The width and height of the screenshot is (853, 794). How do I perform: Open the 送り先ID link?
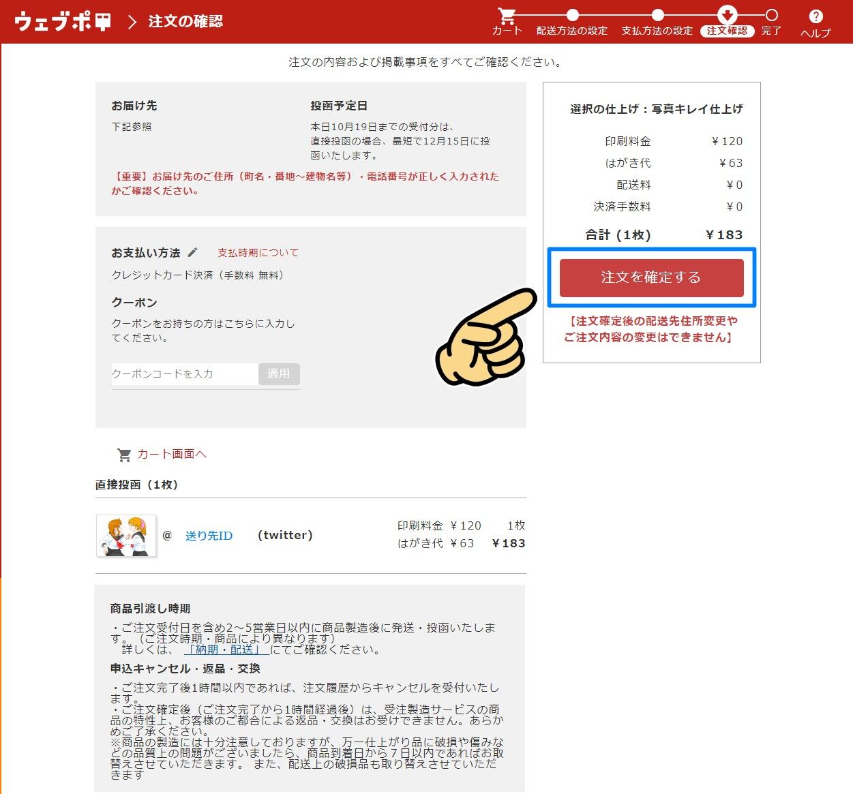[209, 536]
